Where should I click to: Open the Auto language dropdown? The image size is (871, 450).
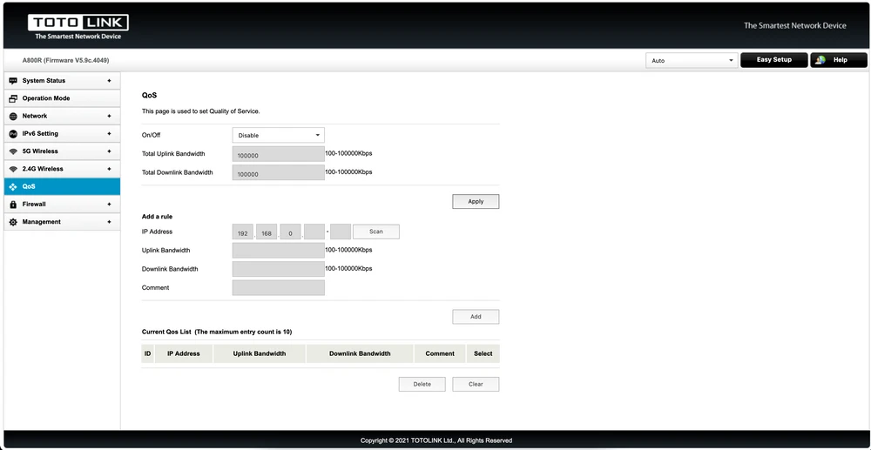tap(692, 60)
